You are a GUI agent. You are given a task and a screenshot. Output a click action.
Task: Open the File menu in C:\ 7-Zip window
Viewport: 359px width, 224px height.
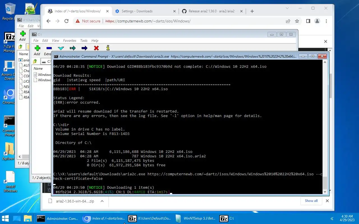pos(36,41)
